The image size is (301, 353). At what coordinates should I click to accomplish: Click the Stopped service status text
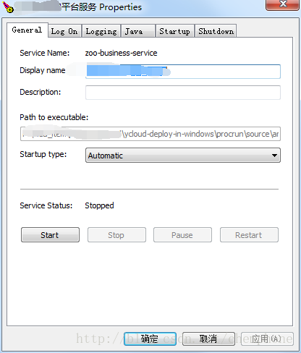pyautogui.click(x=99, y=205)
